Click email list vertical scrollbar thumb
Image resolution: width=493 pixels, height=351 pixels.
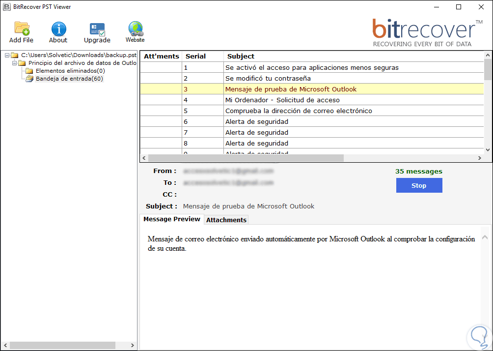coord(488,70)
